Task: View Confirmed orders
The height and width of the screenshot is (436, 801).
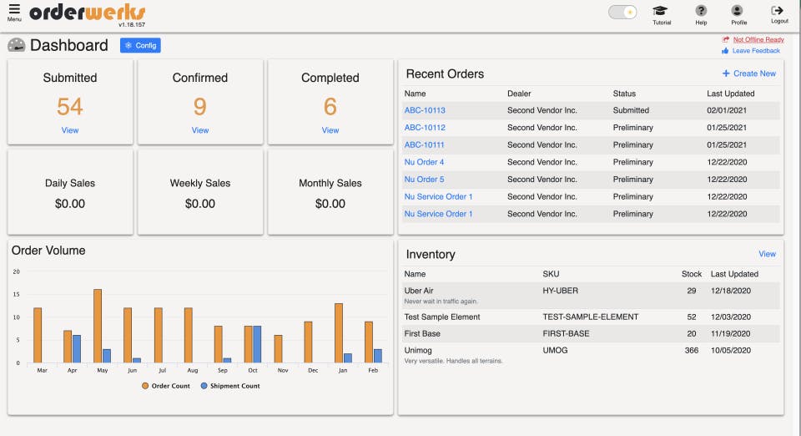Action: (x=200, y=130)
